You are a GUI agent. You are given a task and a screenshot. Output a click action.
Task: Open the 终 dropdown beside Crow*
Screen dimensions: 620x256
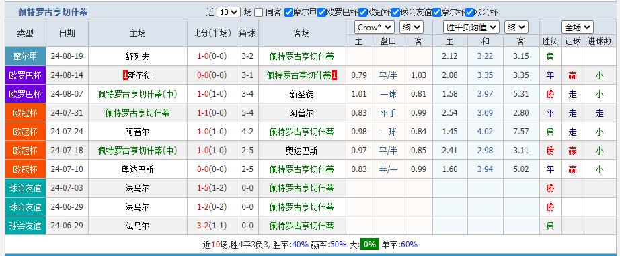(x=412, y=28)
